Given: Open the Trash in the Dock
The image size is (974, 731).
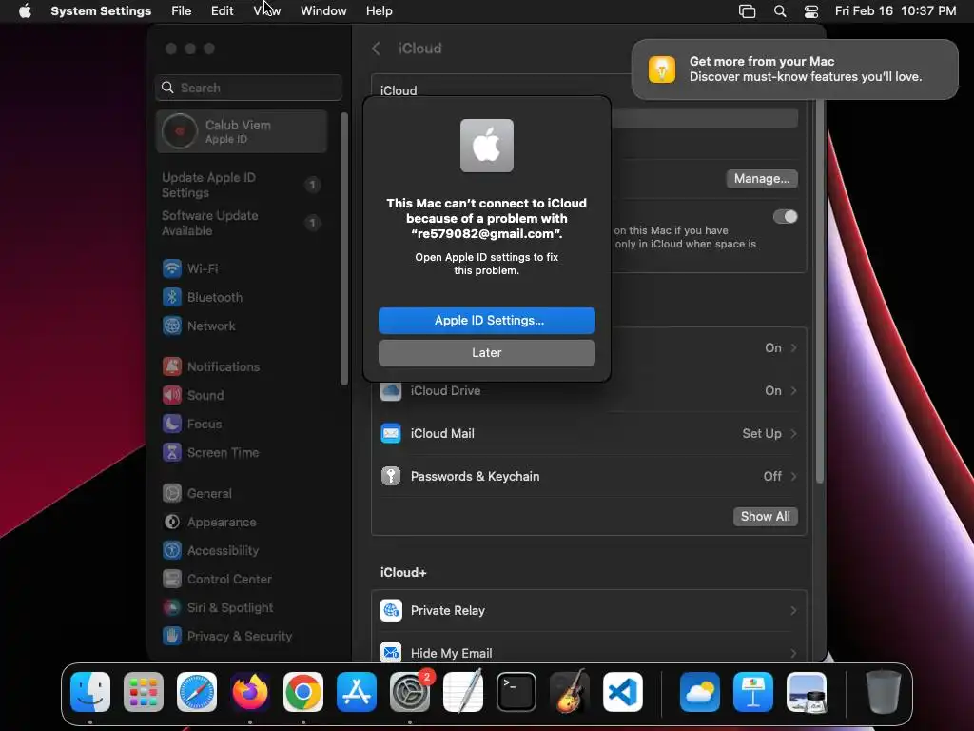Looking at the screenshot, I should click(x=884, y=692).
